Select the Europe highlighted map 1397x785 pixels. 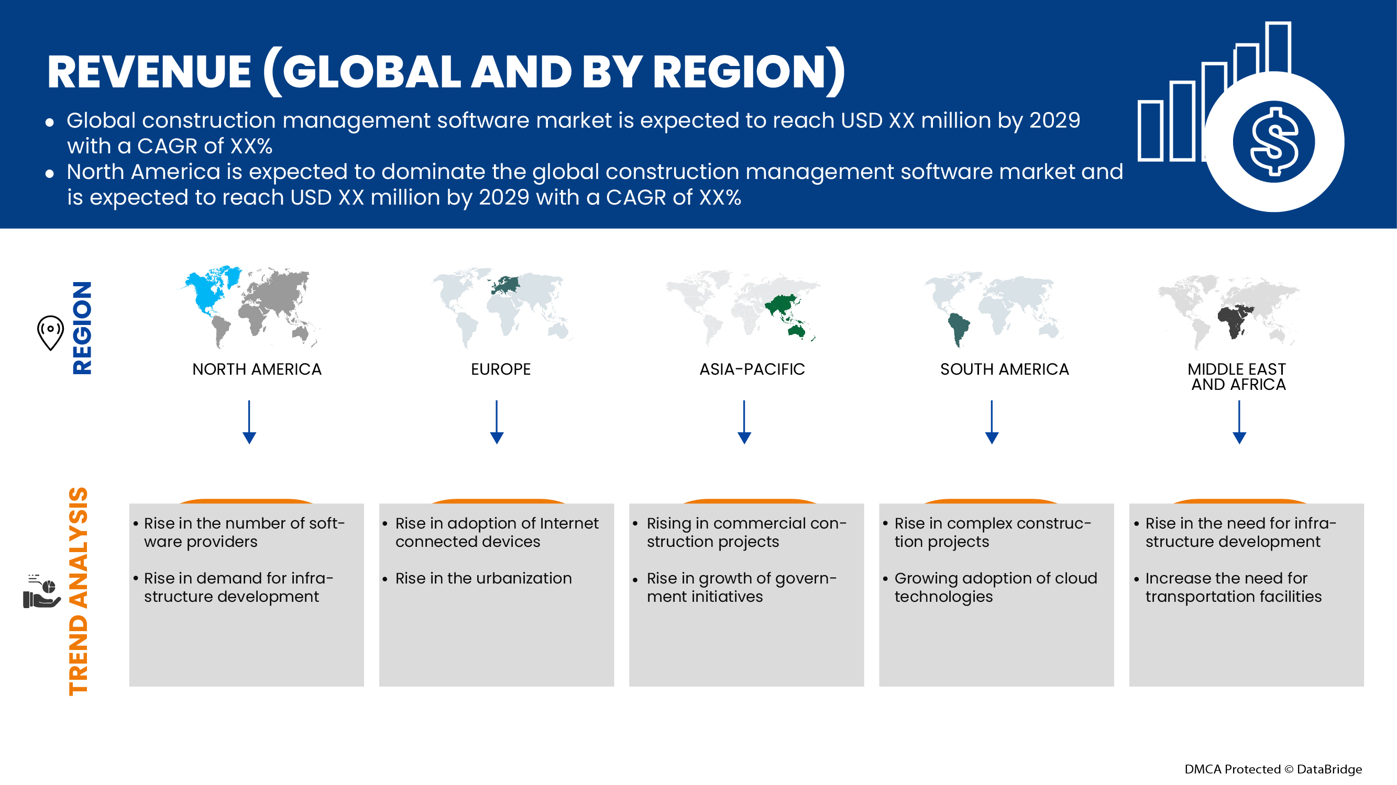point(502,307)
